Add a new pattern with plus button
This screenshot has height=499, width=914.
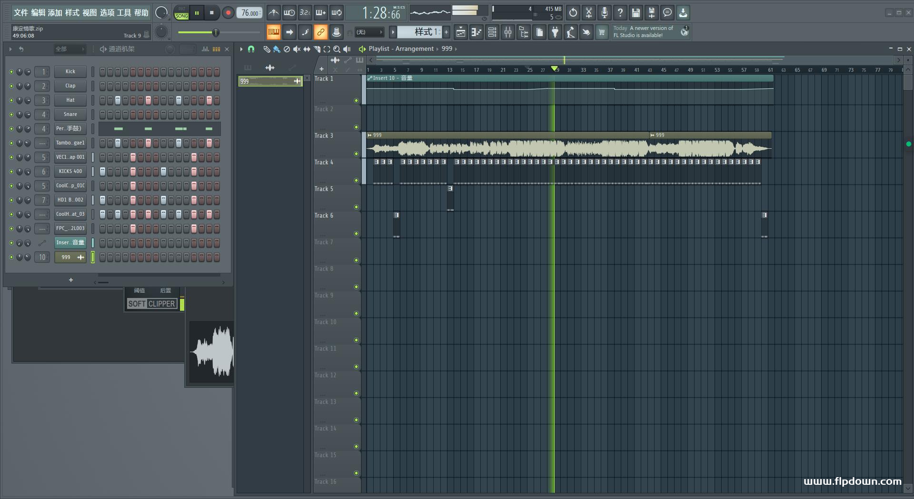point(447,32)
